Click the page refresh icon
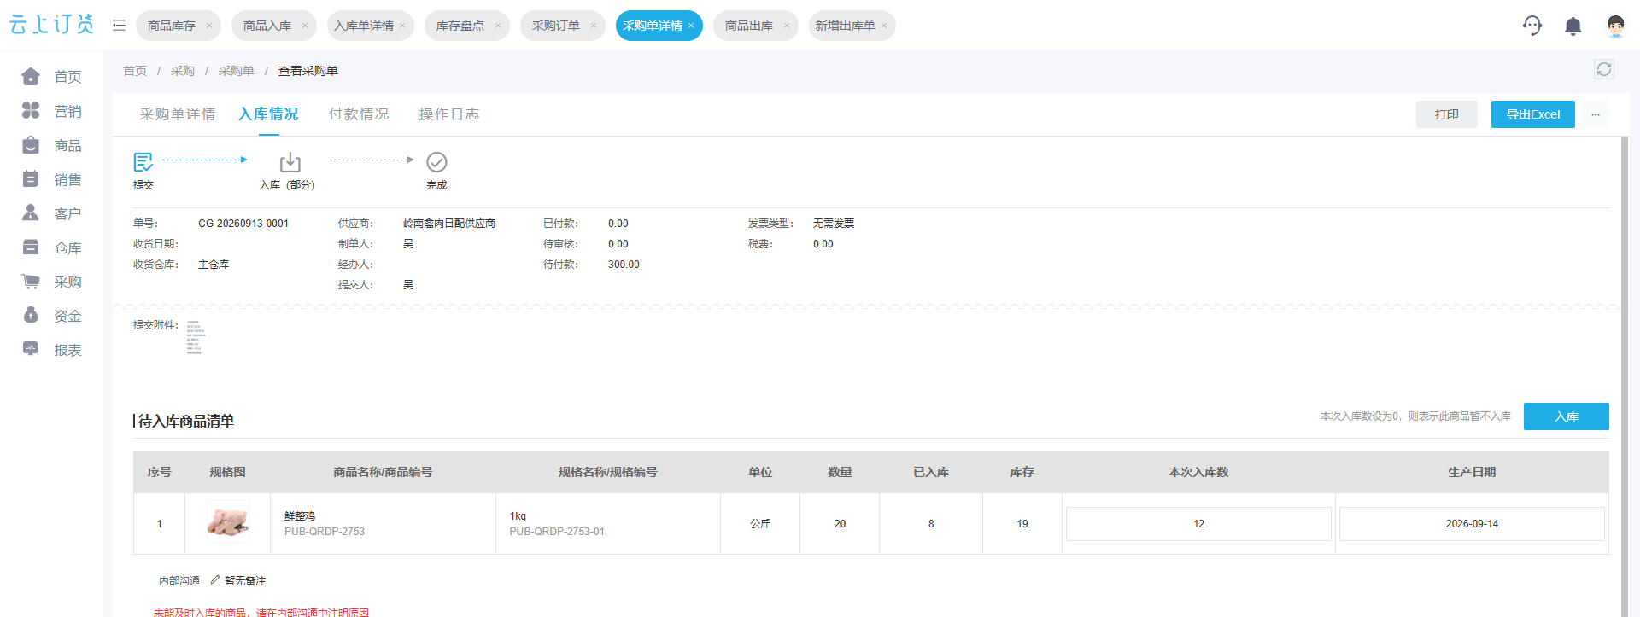1640x617 pixels. (1604, 70)
